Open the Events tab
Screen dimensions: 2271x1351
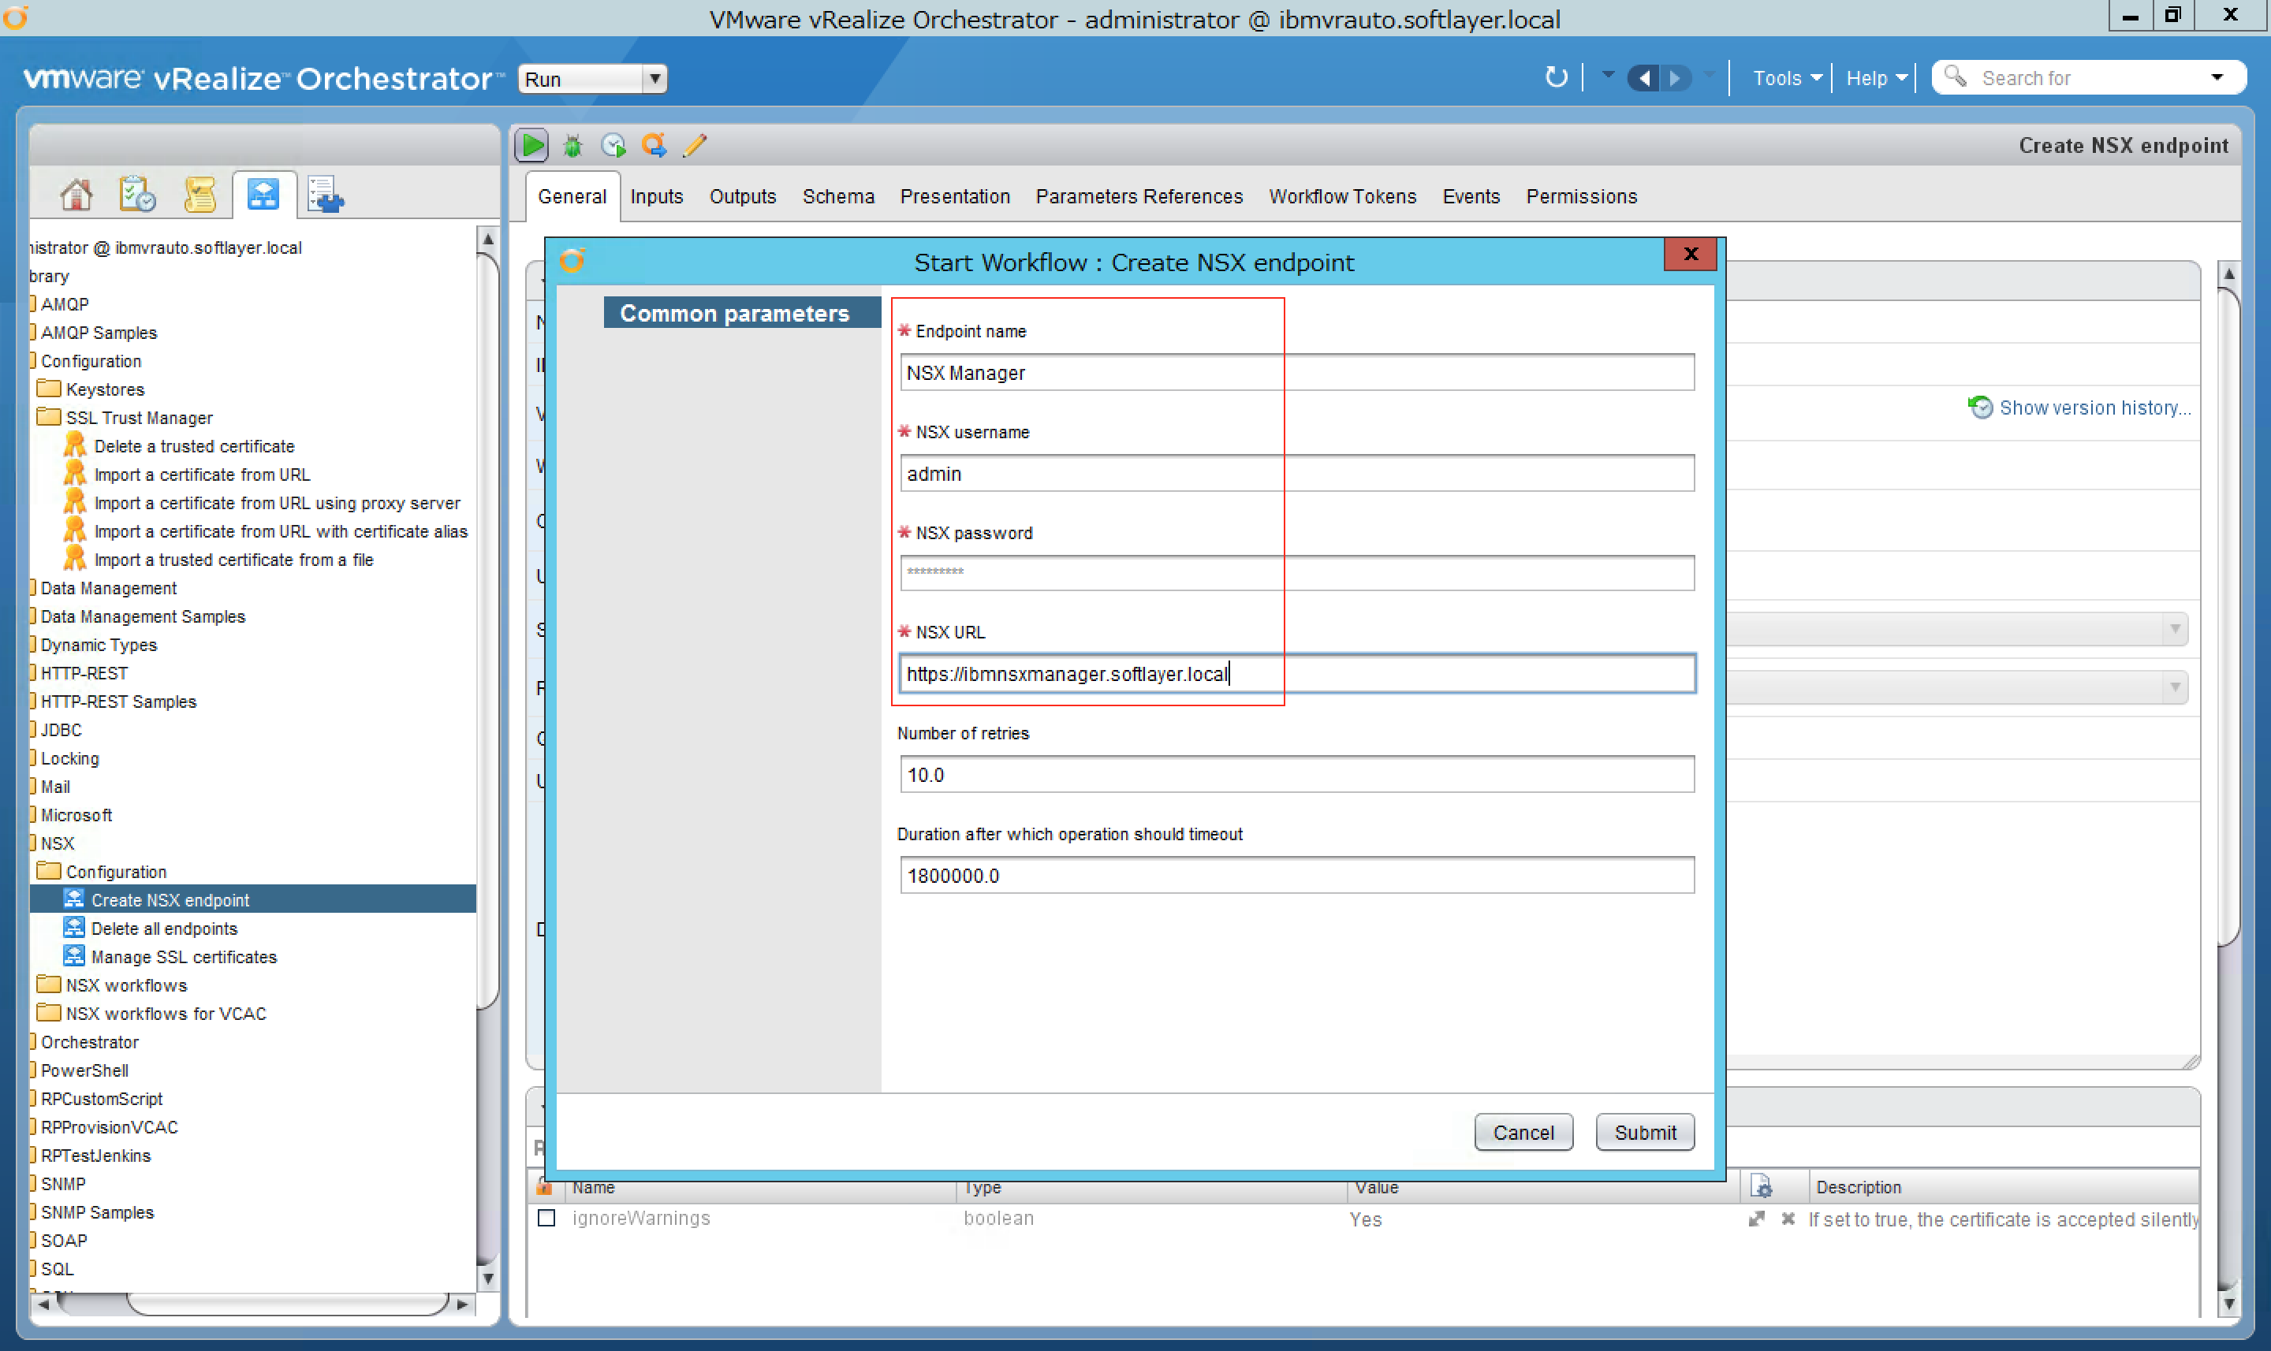pos(1471,195)
